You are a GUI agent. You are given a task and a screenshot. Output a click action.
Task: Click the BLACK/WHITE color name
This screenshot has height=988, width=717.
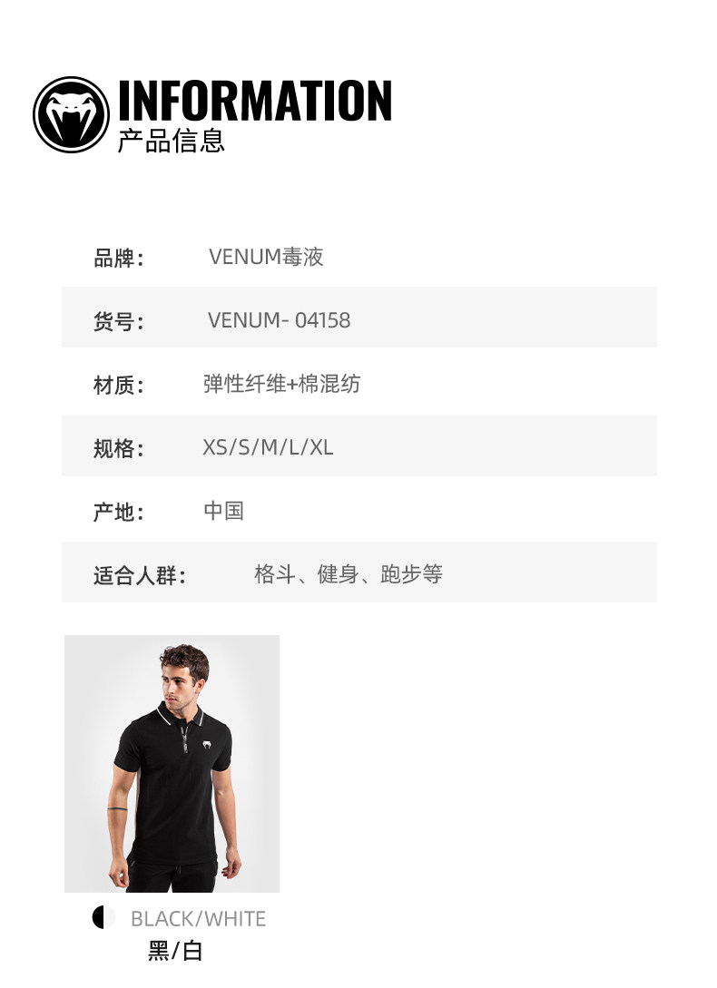198,919
